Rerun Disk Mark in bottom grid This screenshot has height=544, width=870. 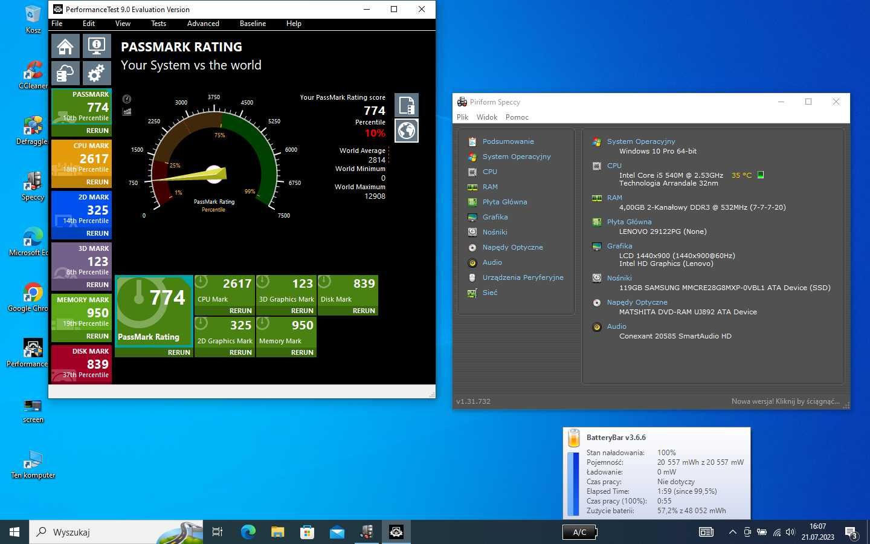coord(364,311)
